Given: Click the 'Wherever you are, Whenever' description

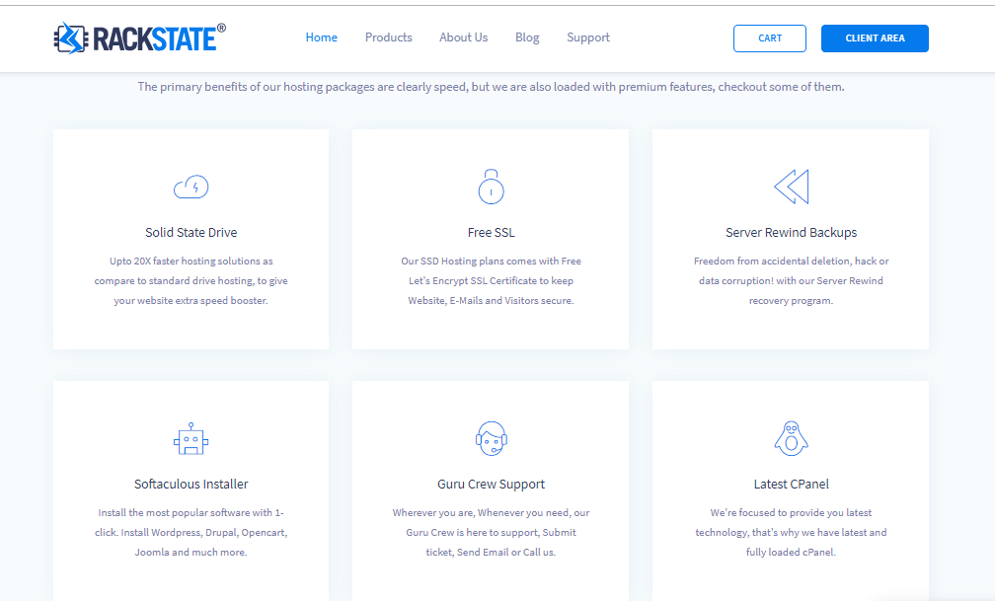Looking at the screenshot, I should (492, 532).
